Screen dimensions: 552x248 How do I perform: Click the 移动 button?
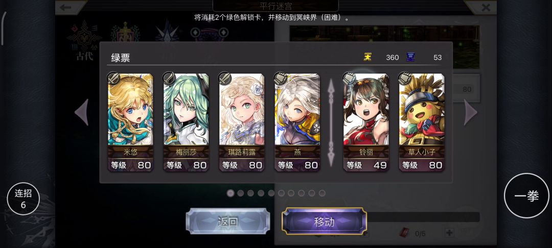324,221
